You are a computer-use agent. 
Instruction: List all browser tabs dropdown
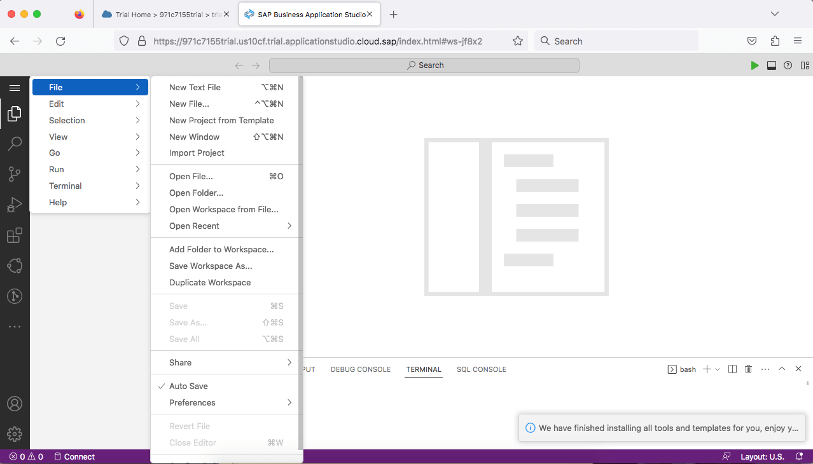point(774,14)
